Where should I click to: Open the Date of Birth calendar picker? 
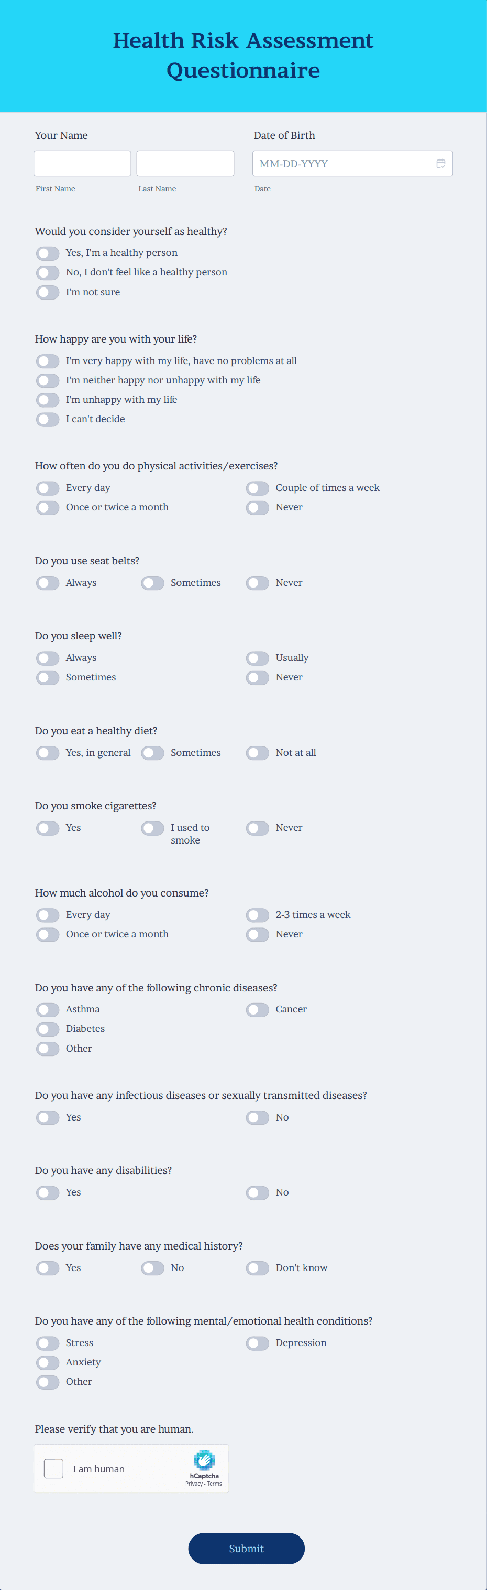click(441, 164)
